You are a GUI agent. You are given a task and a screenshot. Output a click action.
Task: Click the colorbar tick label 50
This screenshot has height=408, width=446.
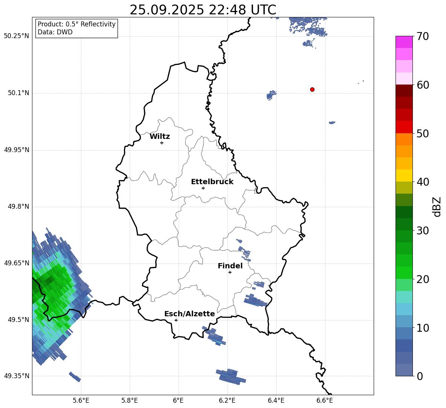[x=423, y=133]
